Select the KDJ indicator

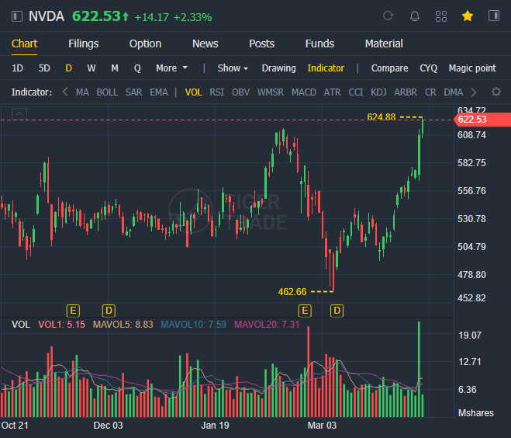tap(378, 92)
